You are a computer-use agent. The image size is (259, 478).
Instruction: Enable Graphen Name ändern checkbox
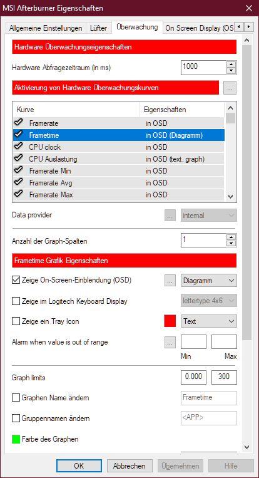click(x=16, y=398)
